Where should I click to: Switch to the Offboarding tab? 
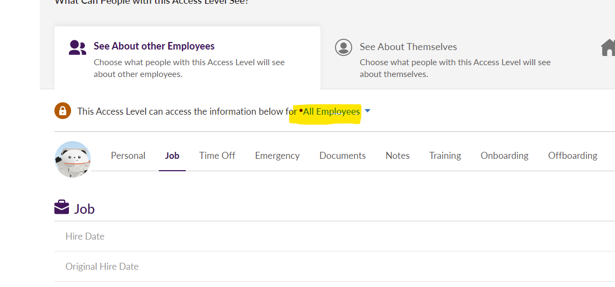click(x=572, y=156)
